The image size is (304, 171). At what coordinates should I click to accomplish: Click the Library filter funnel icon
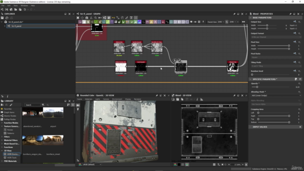point(43,105)
